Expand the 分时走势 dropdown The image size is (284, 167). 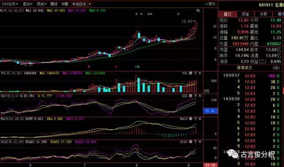point(10,4)
